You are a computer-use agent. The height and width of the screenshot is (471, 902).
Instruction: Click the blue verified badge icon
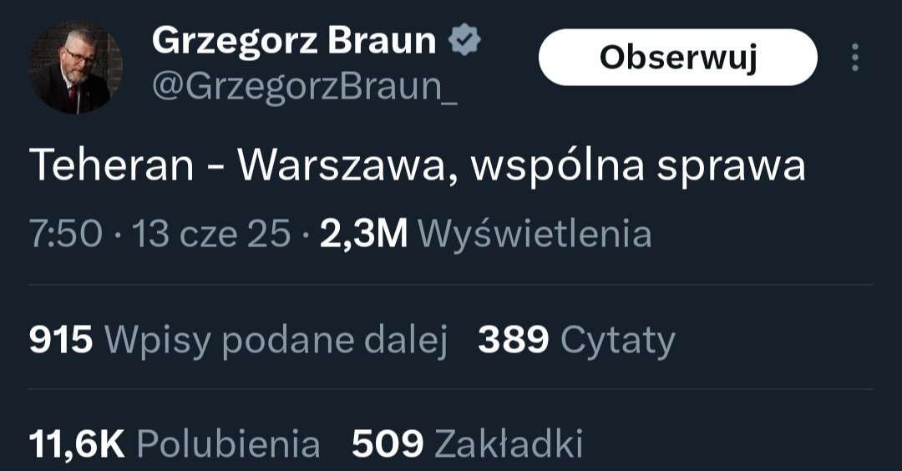tap(464, 40)
